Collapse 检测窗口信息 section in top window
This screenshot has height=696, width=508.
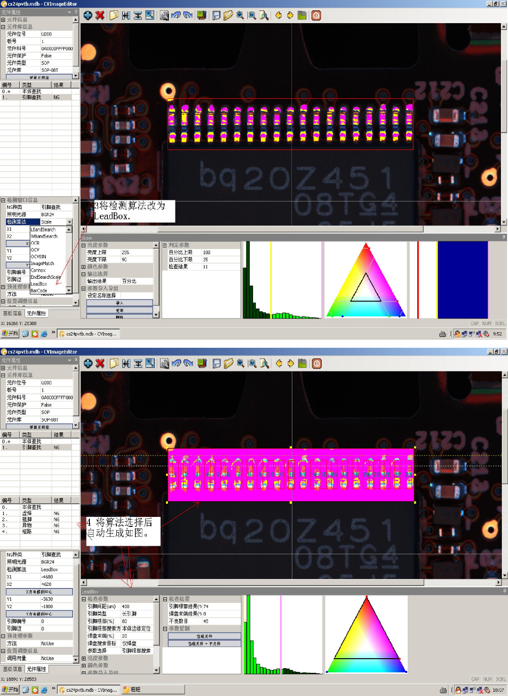coord(3,200)
